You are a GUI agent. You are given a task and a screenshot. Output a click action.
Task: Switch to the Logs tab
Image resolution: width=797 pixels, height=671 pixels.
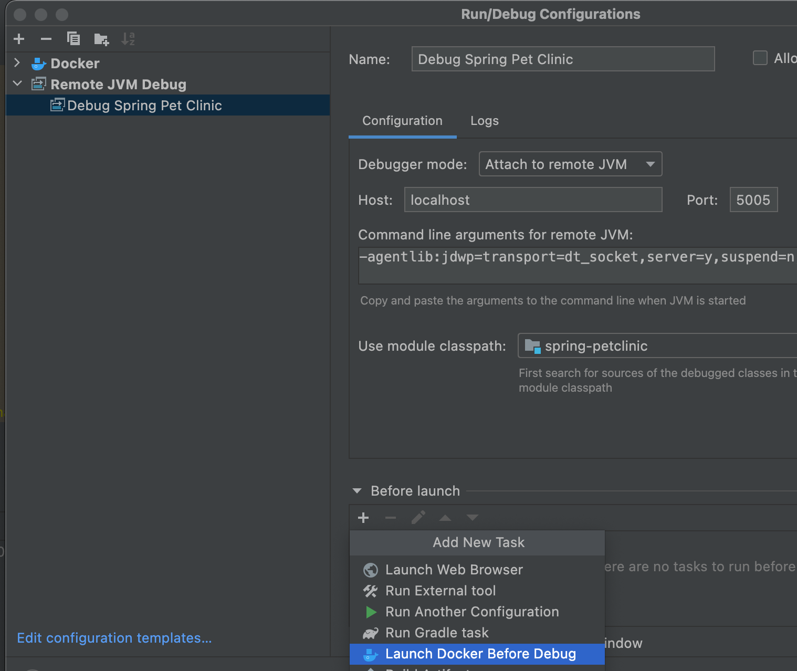[x=484, y=121]
